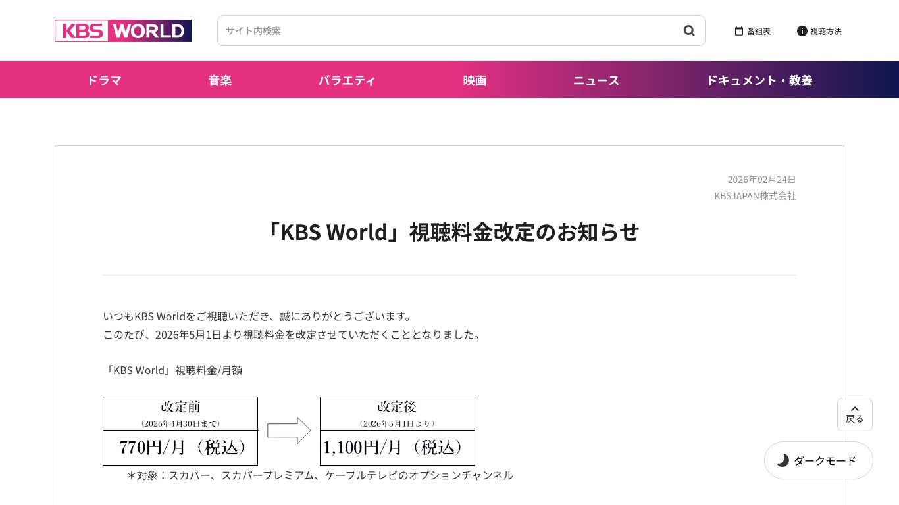Open the 映画 menu

475,80
